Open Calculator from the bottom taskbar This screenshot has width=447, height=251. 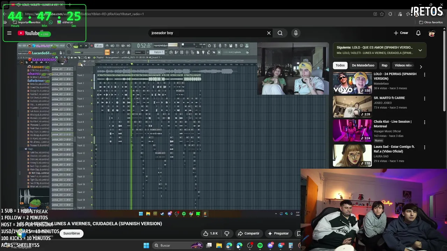click(291, 245)
